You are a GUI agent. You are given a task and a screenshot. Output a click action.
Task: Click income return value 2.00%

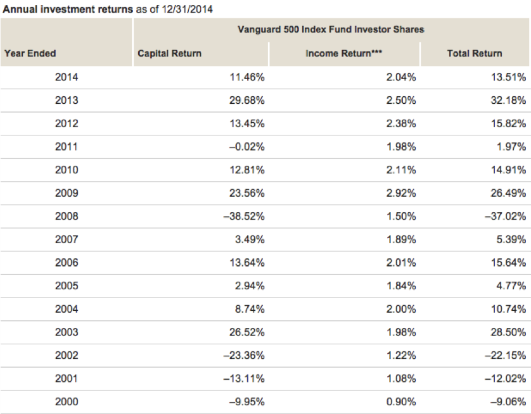click(401, 309)
